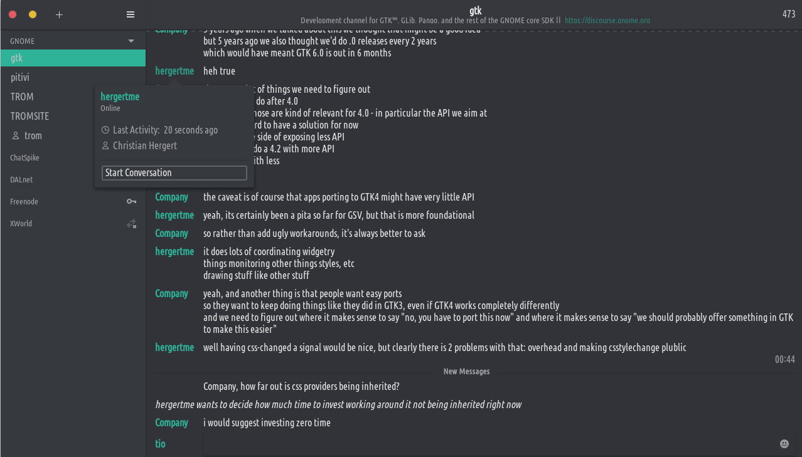Click the plus icon to join a room
This screenshot has width=802, height=457.
(59, 14)
